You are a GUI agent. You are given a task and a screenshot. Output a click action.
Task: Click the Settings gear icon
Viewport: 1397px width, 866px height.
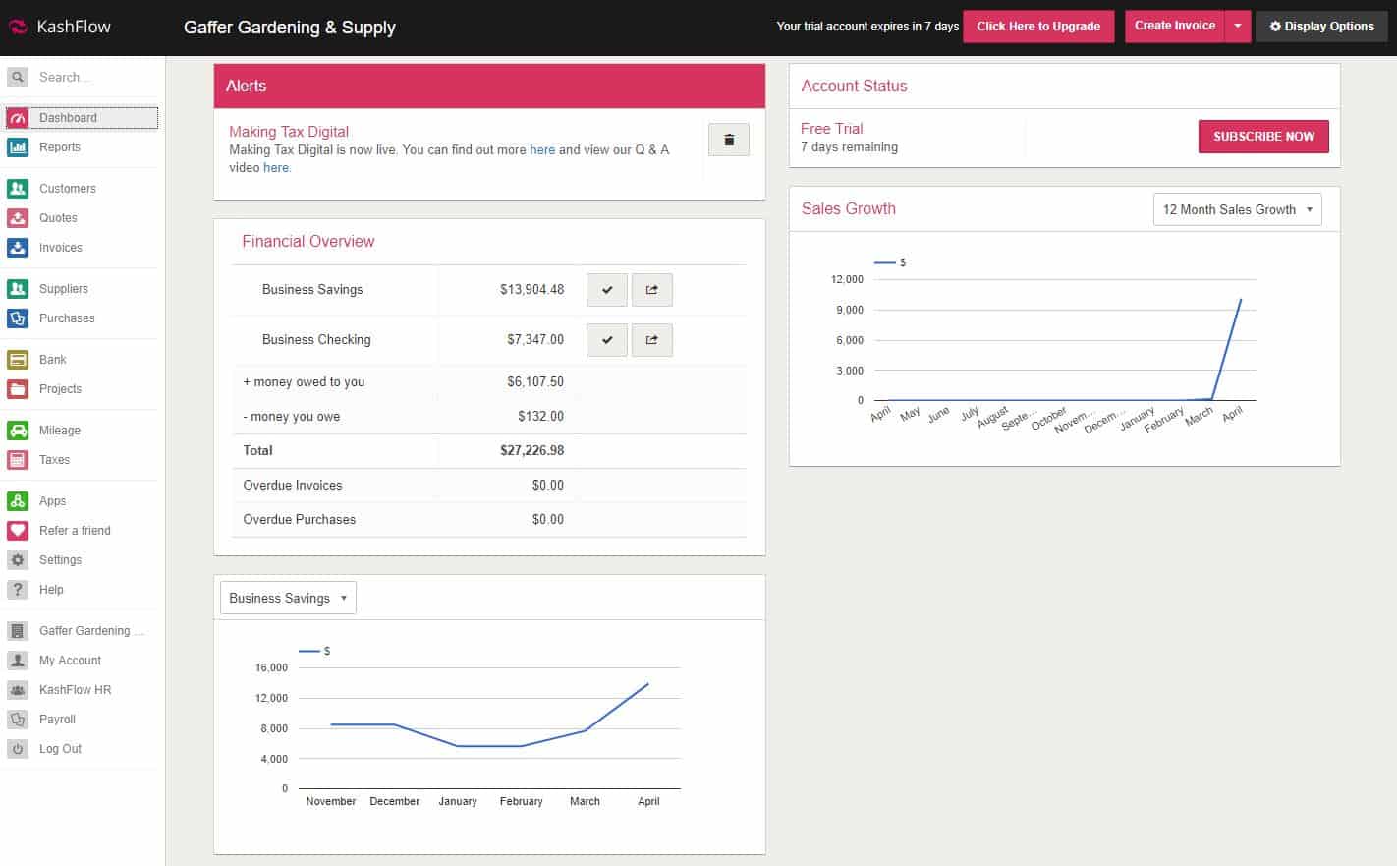pyautogui.click(x=18, y=560)
